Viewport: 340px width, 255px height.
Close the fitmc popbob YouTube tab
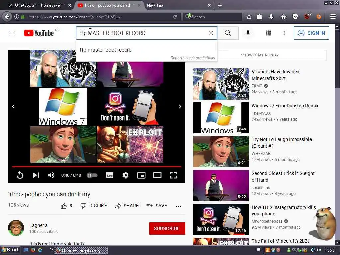(x=139, y=5)
